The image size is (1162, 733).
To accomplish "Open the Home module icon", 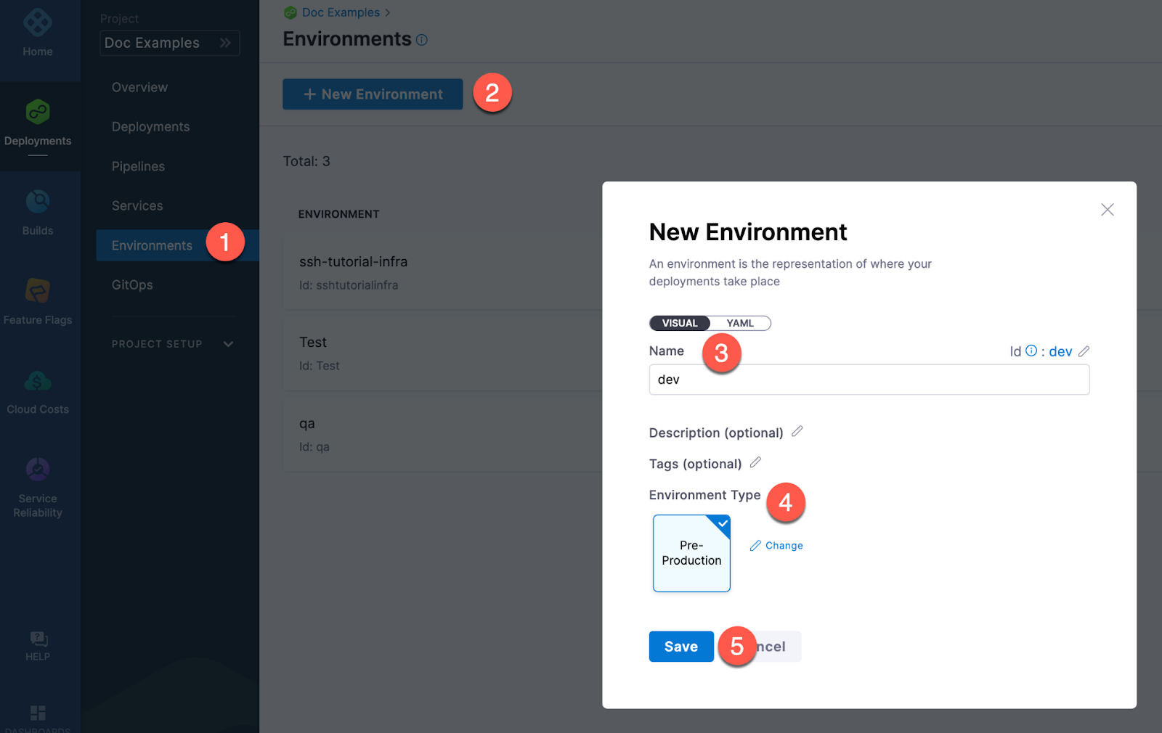I will coord(38,23).
